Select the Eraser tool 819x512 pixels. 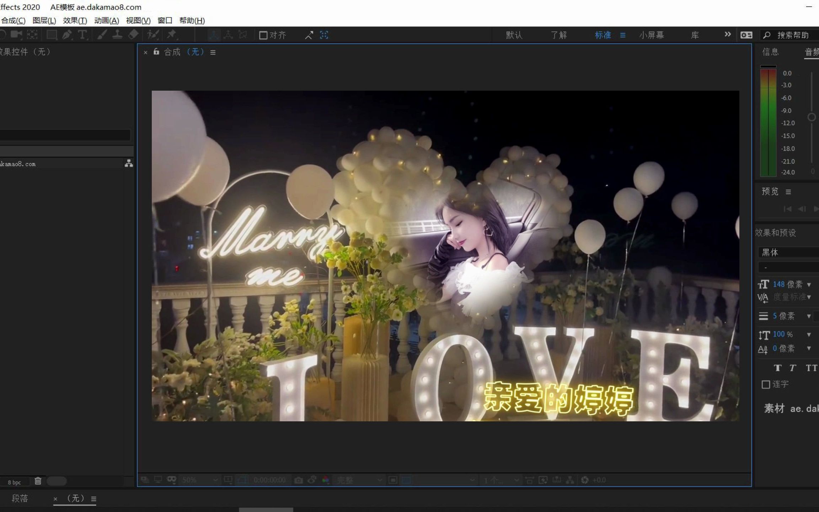[x=133, y=34]
